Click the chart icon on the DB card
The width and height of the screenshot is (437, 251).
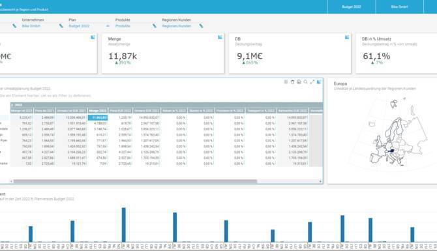[347, 37]
